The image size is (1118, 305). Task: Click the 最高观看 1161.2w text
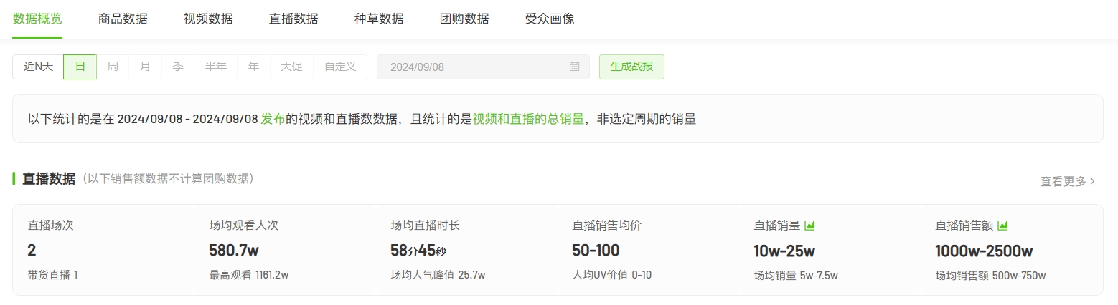pos(249,275)
